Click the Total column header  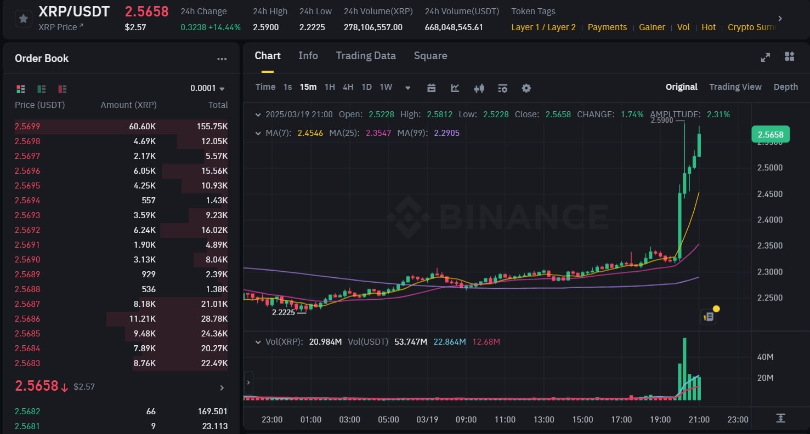pyautogui.click(x=218, y=105)
